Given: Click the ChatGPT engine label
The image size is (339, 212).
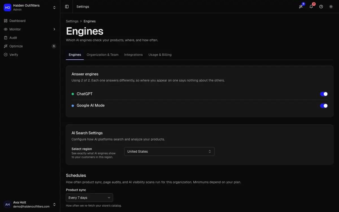Looking at the screenshot, I should tap(84, 94).
